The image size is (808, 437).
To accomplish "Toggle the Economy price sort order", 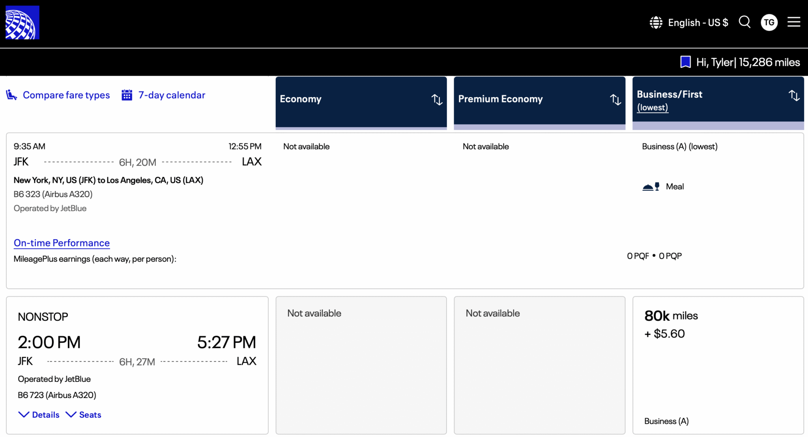I will point(437,100).
